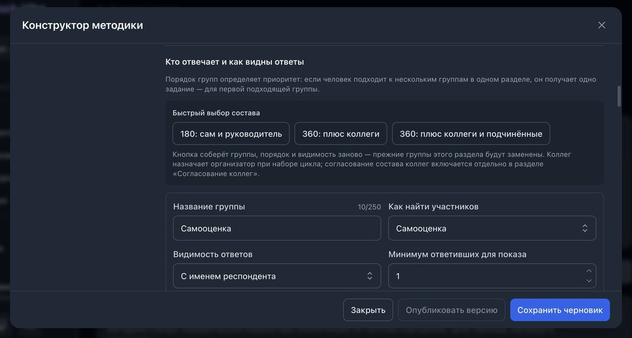Decrease the minimum respondents value with down arrow
The height and width of the screenshot is (338, 632).
coord(589,281)
